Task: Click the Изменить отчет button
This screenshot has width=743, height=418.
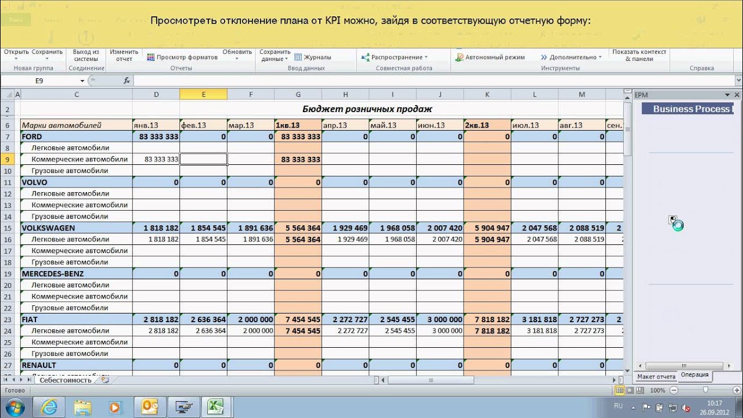Action: point(124,55)
